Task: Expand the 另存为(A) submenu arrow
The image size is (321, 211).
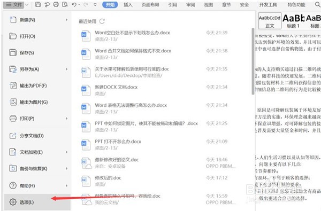Action: click(66, 69)
